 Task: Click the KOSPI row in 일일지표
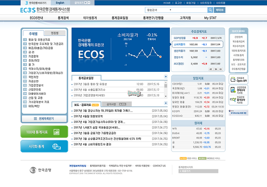pyautogui.click(x=198, y=111)
